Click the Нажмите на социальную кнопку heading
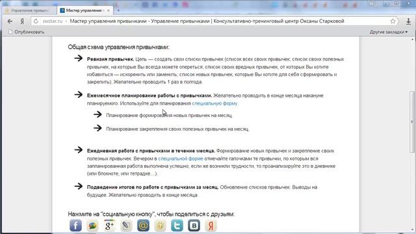 point(151,214)
